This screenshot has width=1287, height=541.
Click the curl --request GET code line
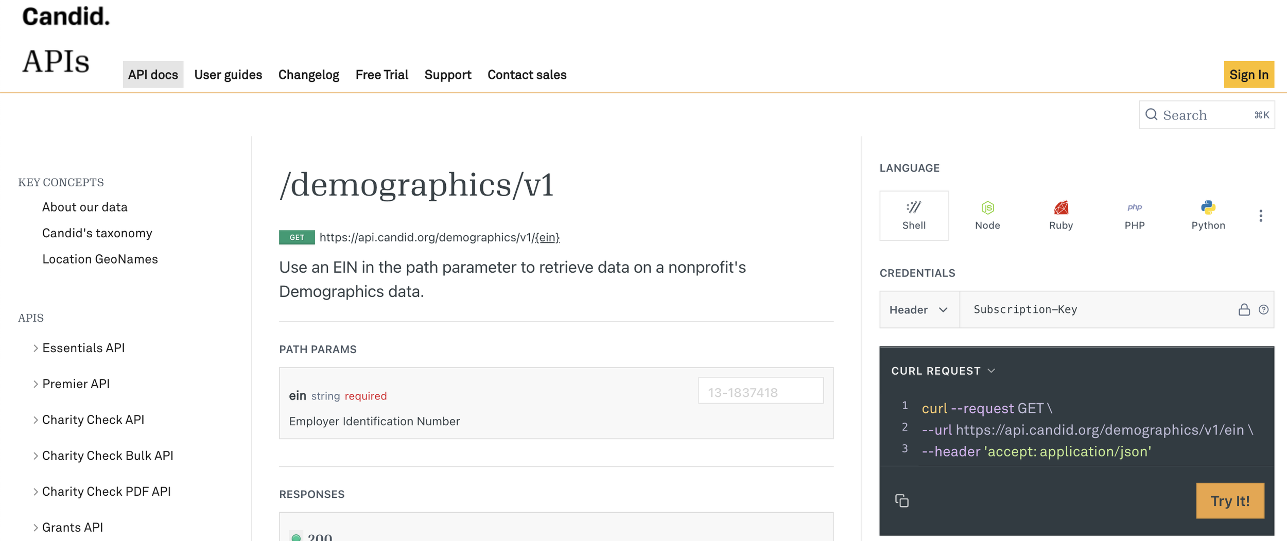[x=987, y=408]
